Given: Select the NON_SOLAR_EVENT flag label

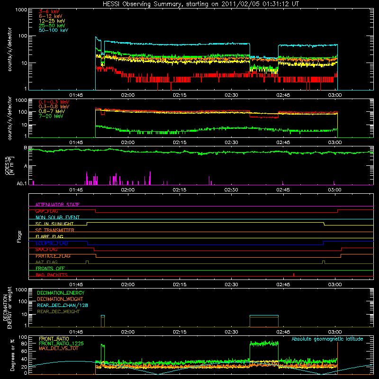Looking at the screenshot, I should click(57, 217).
